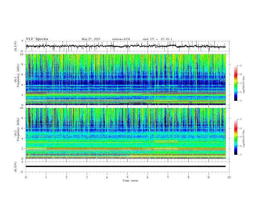The width and height of the screenshot is (258, 199).
Task: Click the ch.3 flat voltage trace
Action: click(125, 166)
